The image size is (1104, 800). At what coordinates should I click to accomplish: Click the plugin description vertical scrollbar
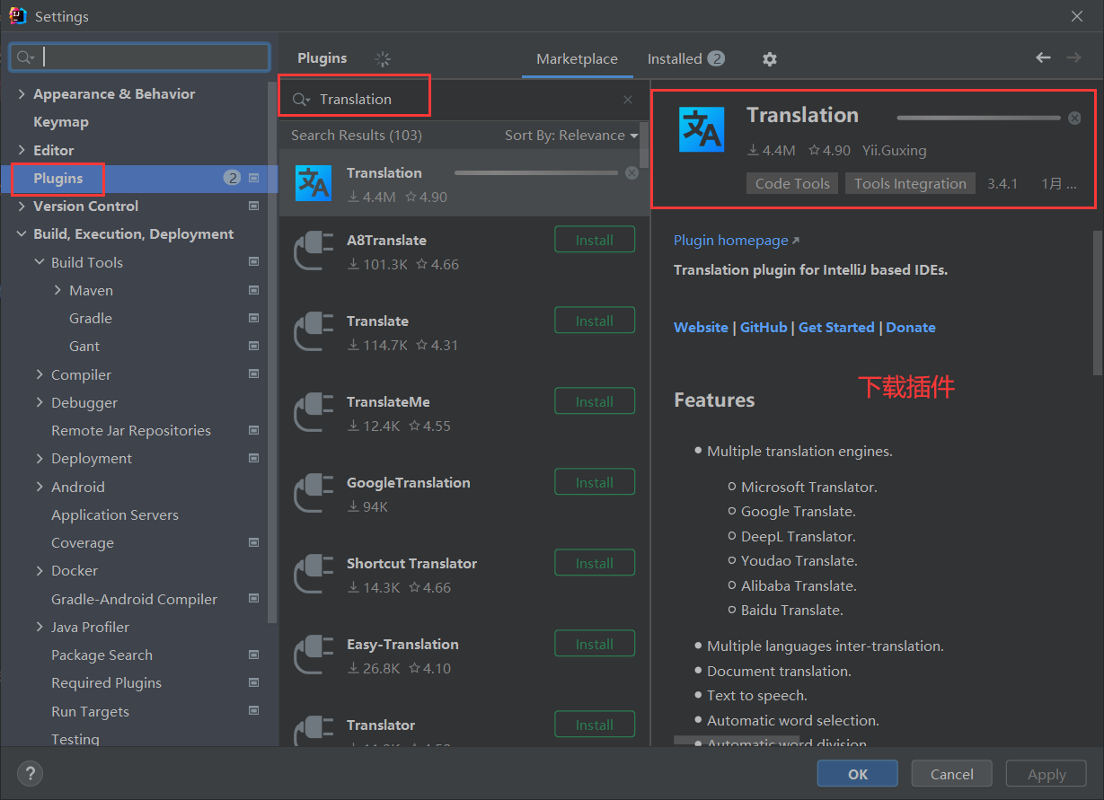click(x=1097, y=303)
